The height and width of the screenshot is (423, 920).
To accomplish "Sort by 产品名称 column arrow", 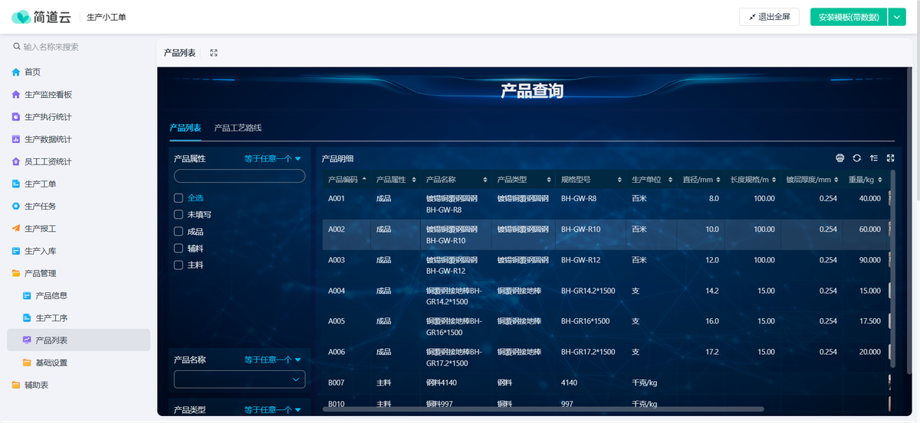I will tap(485, 180).
